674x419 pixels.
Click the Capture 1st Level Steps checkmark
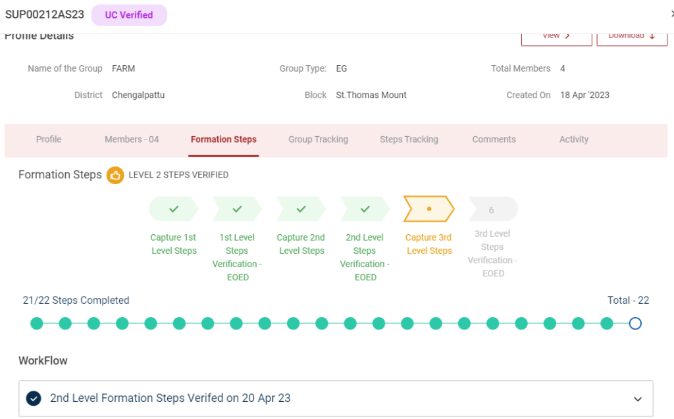174,209
